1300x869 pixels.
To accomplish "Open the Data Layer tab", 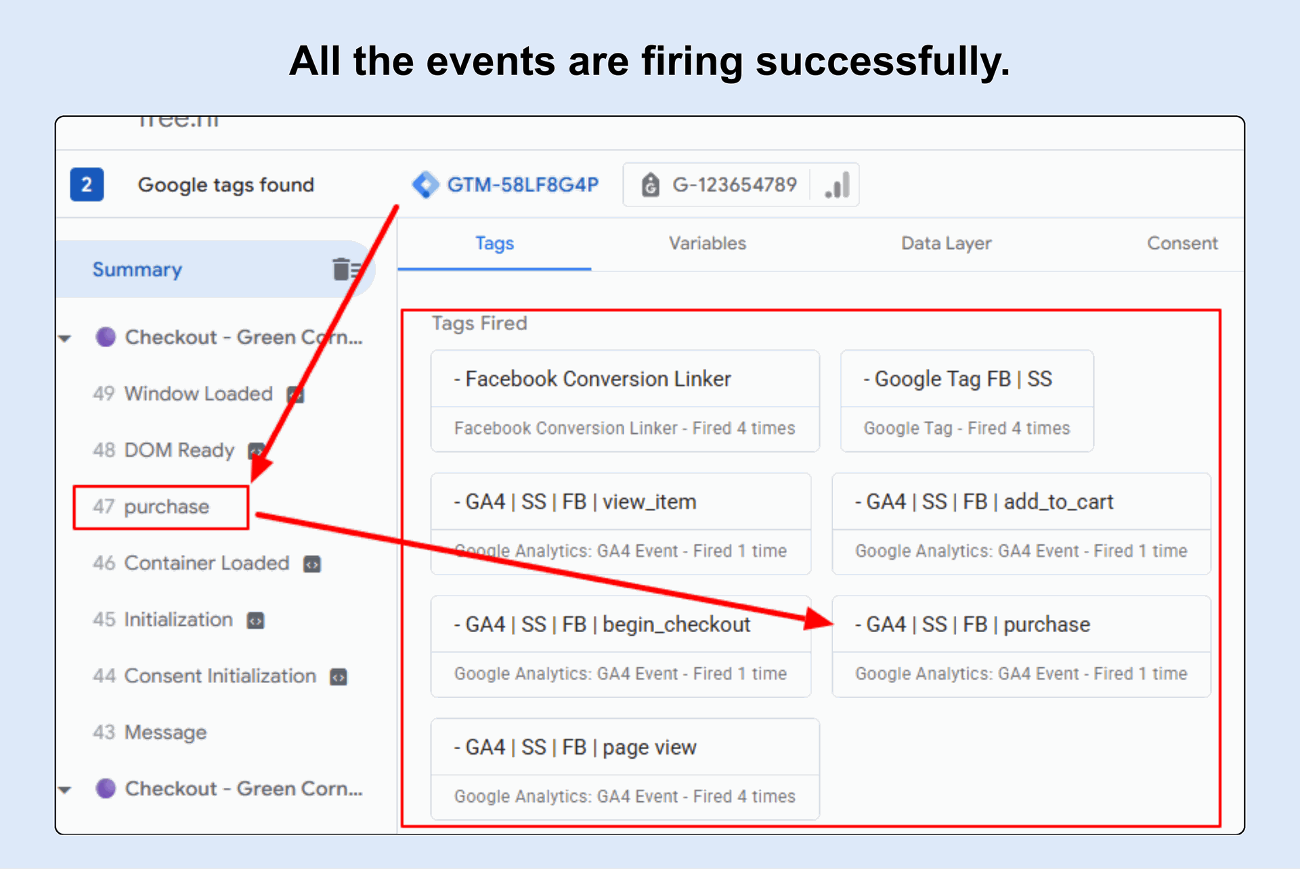I will (945, 244).
